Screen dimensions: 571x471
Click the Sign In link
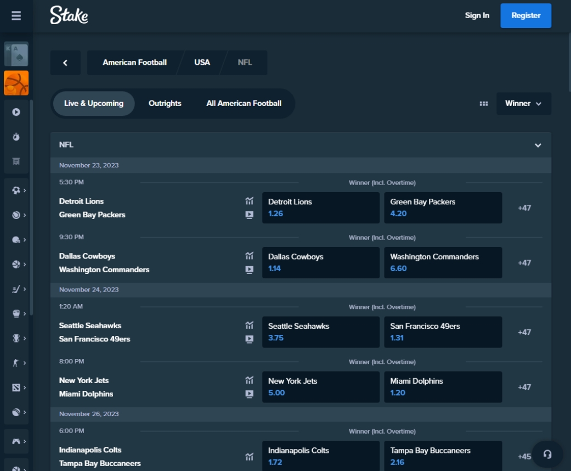(x=477, y=16)
